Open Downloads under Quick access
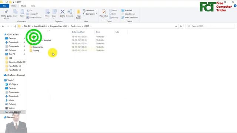 tap(13, 42)
